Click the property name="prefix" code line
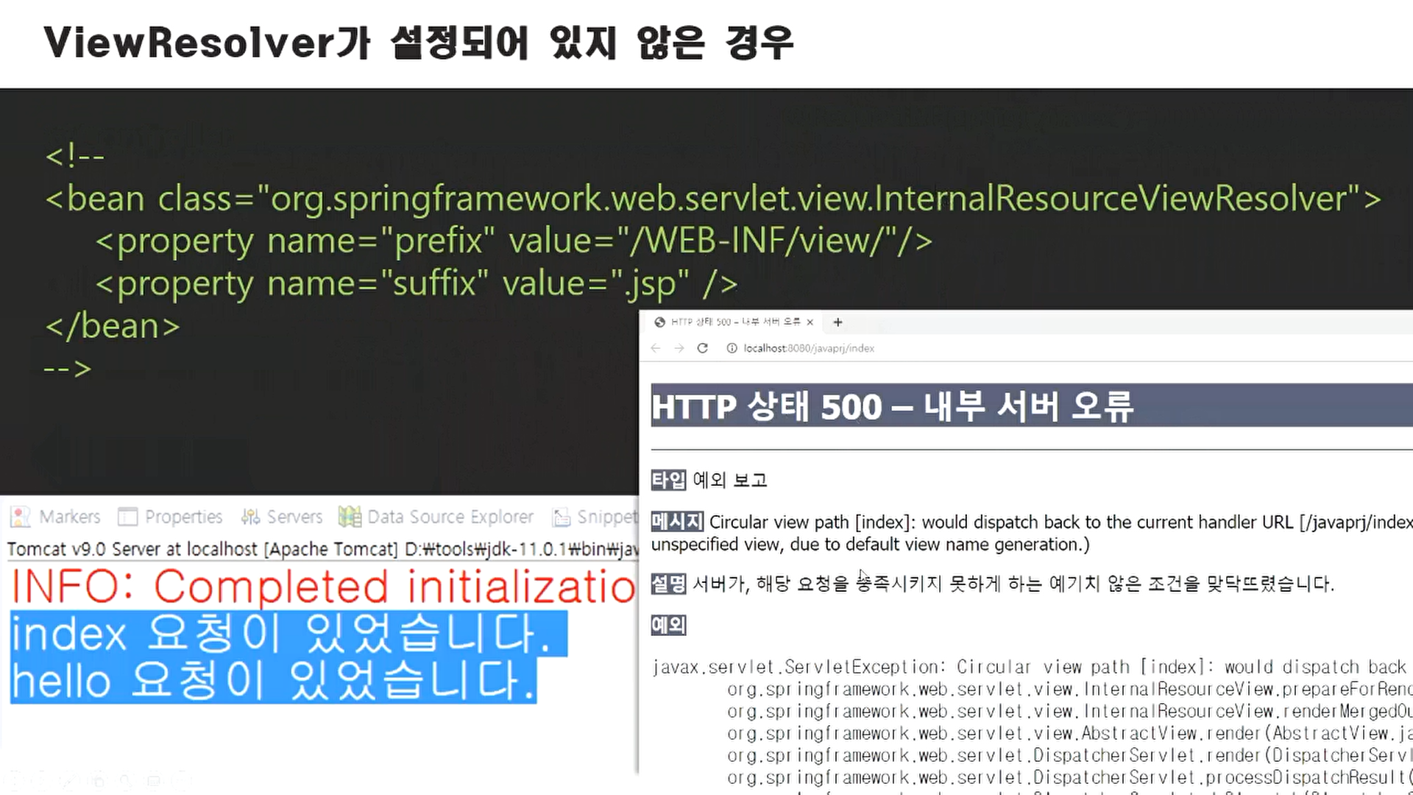The width and height of the screenshot is (1413, 795). (x=514, y=241)
